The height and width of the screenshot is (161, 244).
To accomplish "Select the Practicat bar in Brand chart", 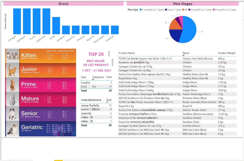I will [85, 30].
